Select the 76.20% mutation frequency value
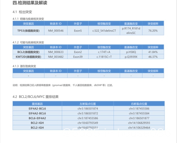This screenshot has width=177, height=143. coord(153,31)
